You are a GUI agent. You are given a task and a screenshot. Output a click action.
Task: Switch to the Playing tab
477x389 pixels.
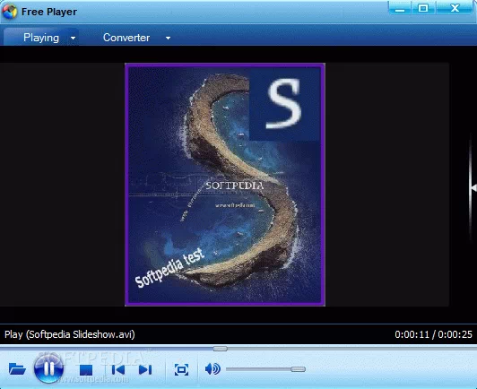[x=41, y=38]
